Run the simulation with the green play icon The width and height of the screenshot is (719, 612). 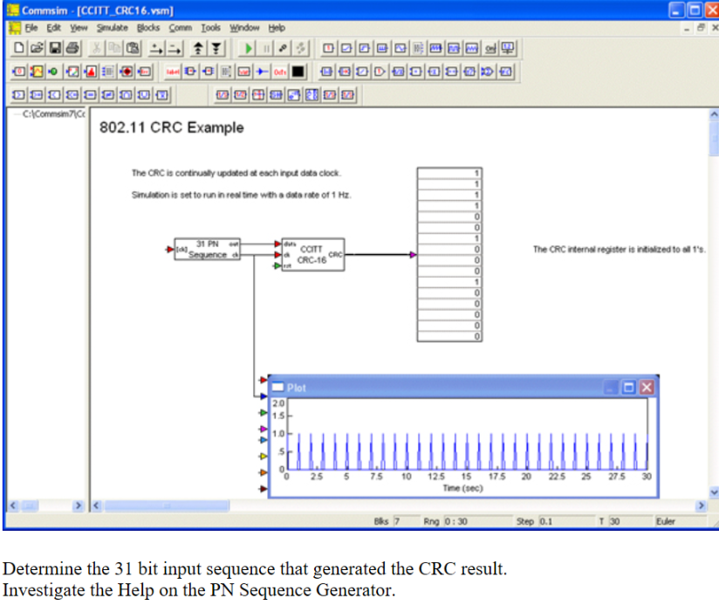(x=248, y=48)
